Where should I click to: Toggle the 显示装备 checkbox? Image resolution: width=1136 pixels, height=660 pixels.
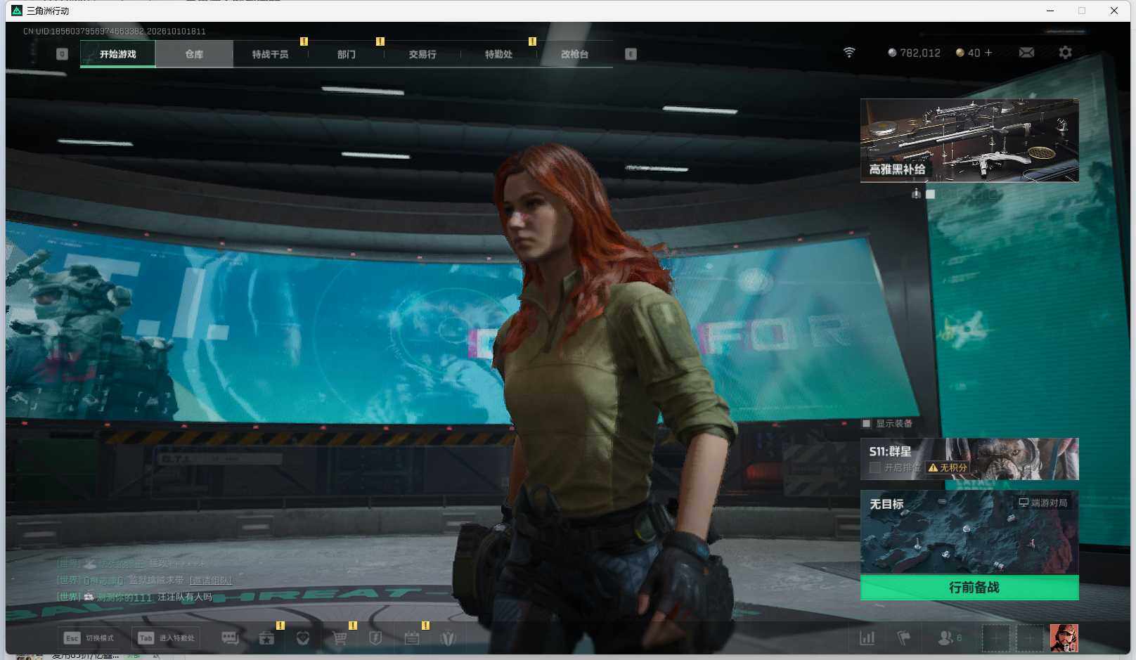(867, 423)
